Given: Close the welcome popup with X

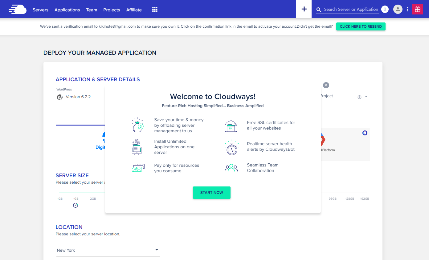Looking at the screenshot, I should click(326, 85).
